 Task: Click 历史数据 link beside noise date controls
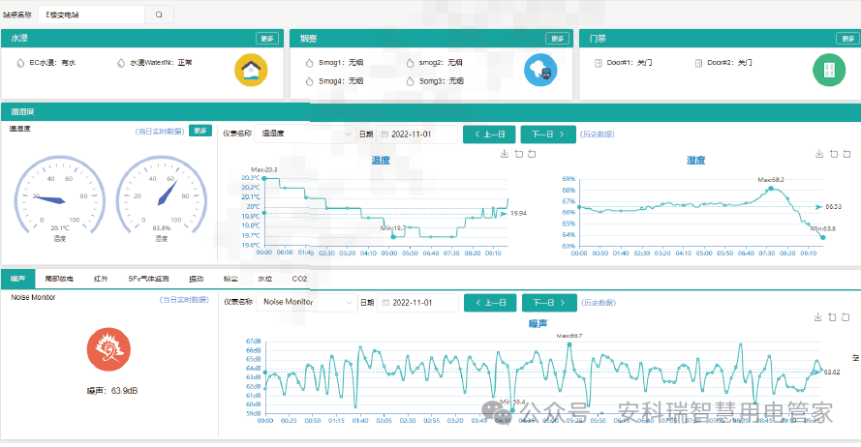point(599,303)
